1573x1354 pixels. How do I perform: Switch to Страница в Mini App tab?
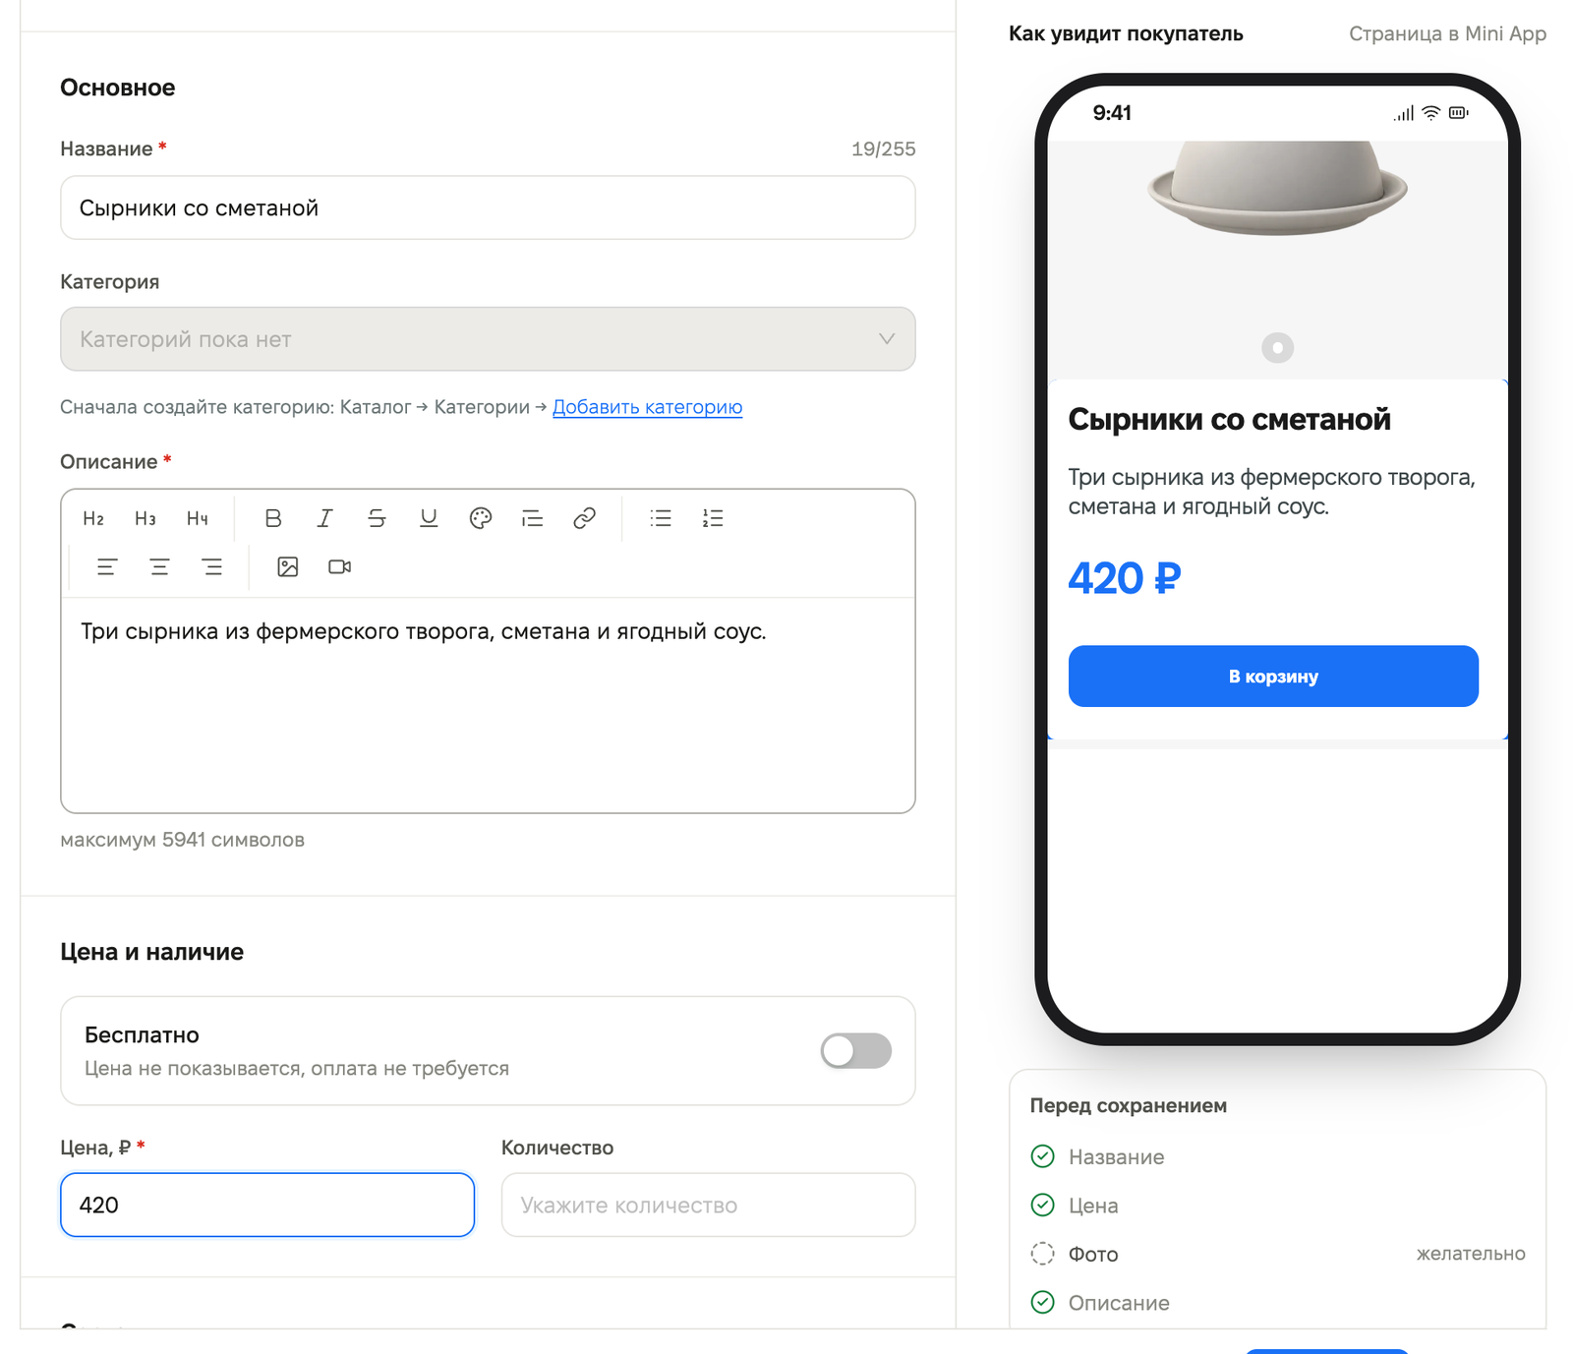point(1447,33)
